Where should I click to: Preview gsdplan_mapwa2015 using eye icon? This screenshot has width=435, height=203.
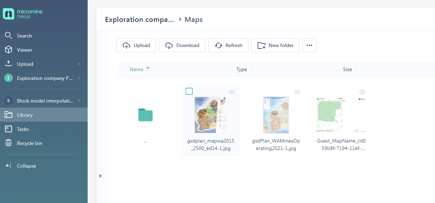click(x=232, y=92)
